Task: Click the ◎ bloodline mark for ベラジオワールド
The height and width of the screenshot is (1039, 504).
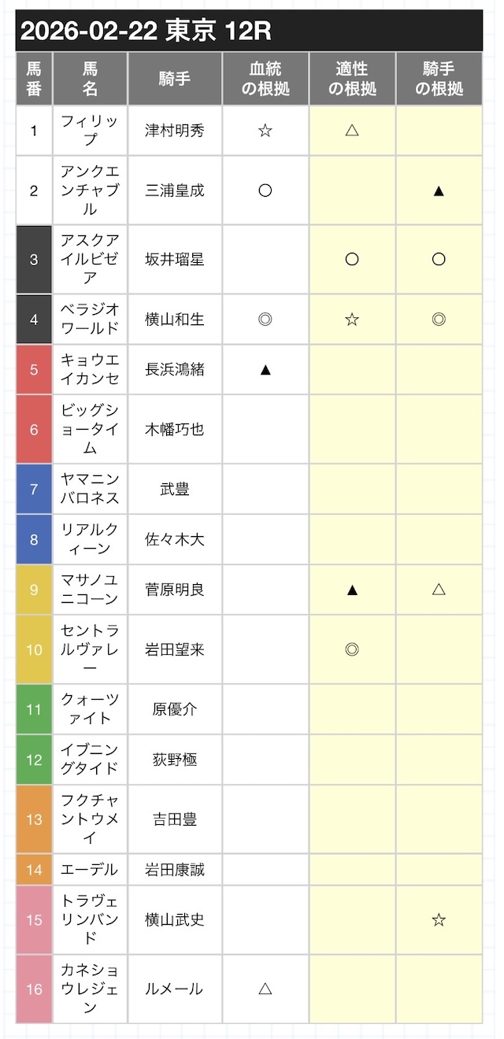Action: coord(265,319)
